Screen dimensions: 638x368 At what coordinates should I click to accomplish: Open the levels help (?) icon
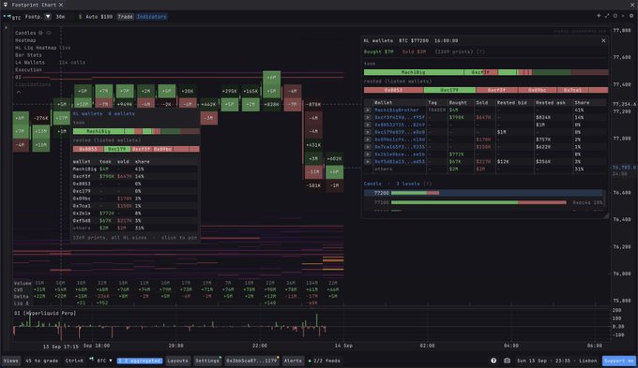[427, 184]
